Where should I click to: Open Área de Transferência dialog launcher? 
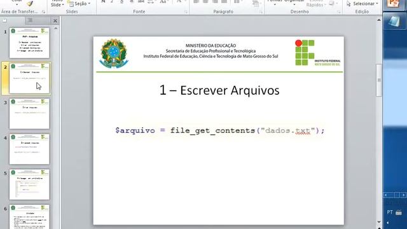(43, 12)
